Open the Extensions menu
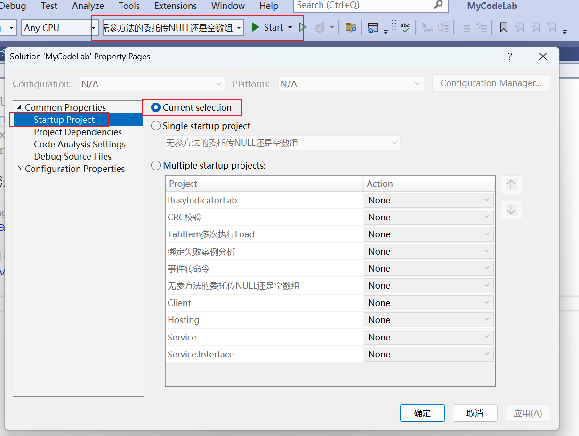 (176, 6)
